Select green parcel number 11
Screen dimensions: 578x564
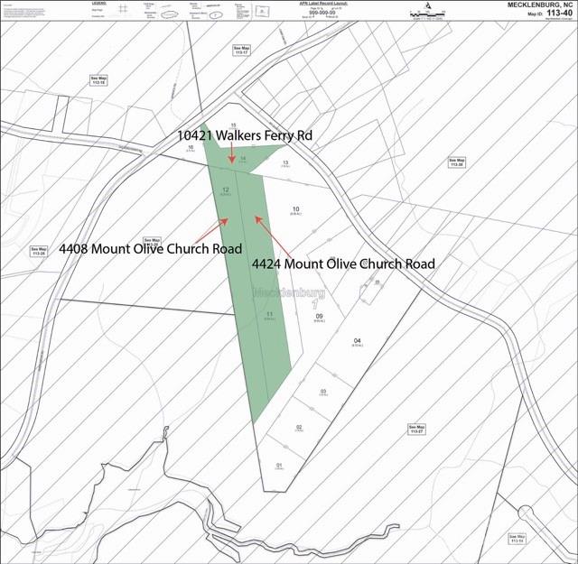[x=269, y=314]
